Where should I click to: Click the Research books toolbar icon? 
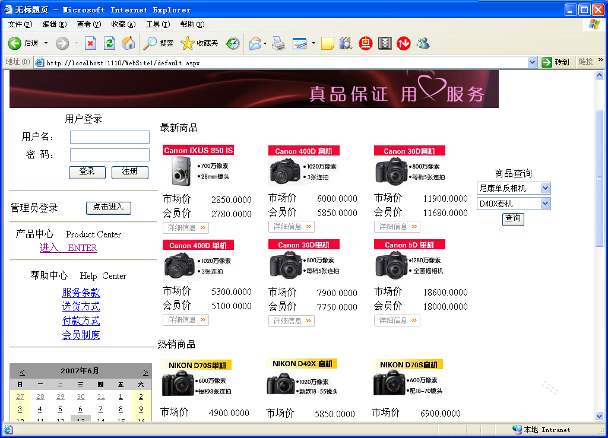click(x=346, y=43)
